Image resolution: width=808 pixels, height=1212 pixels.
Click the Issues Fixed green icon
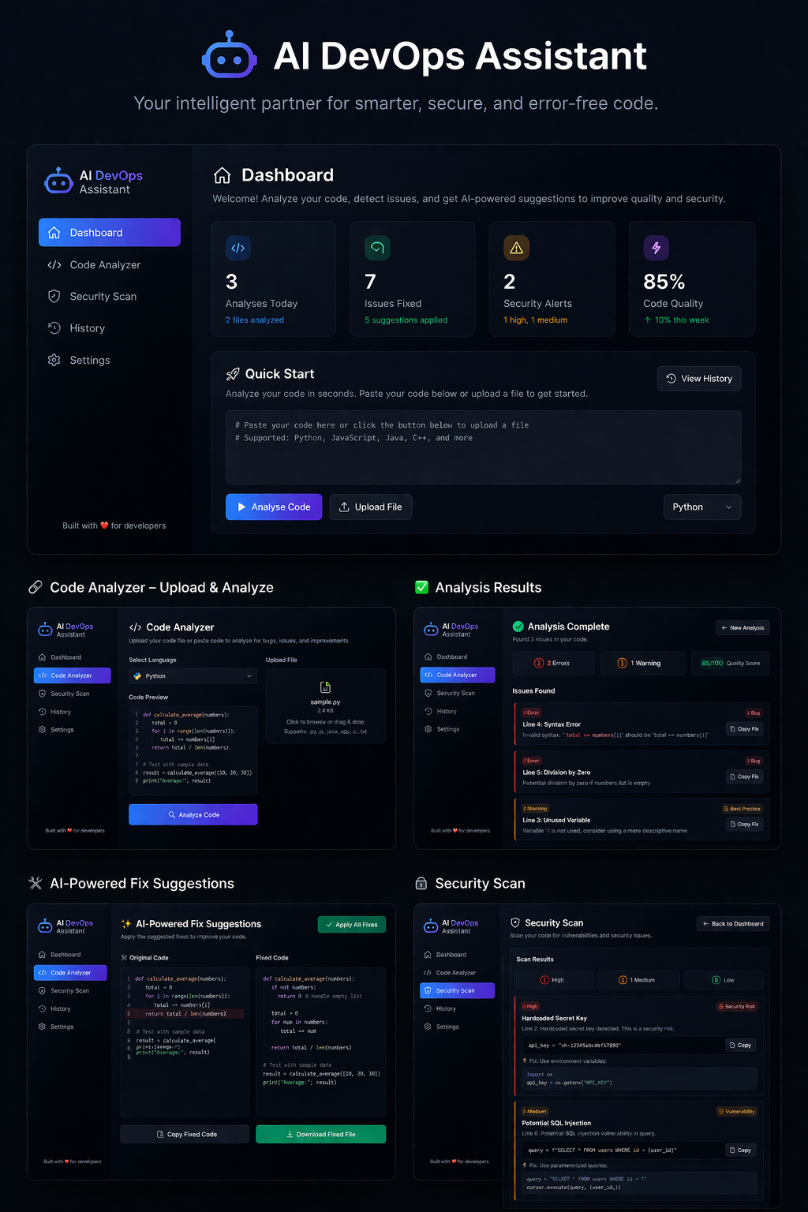pyautogui.click(x=377, y=248)
